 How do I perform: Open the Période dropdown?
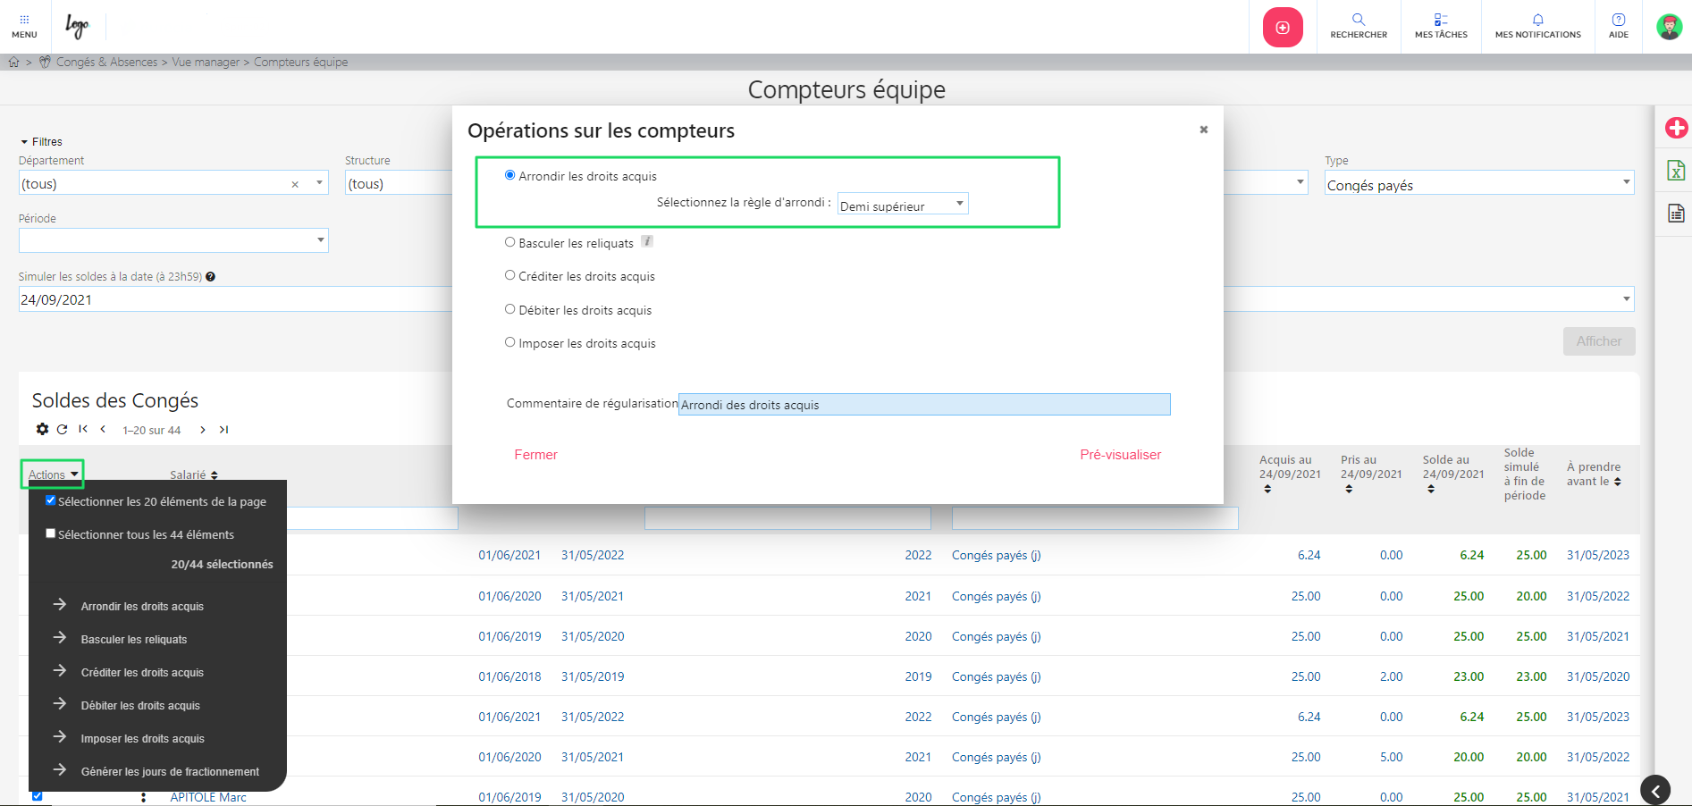pos(173,240)
